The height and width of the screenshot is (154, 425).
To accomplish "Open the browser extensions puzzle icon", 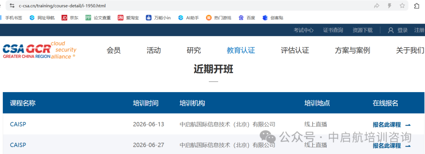I will tap(417, 5).
